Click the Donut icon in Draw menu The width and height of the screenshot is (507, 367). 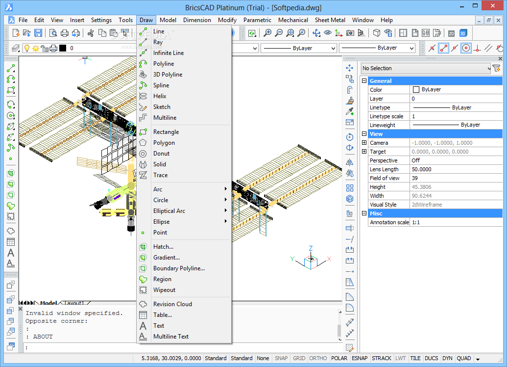click(x=143, y=154)
